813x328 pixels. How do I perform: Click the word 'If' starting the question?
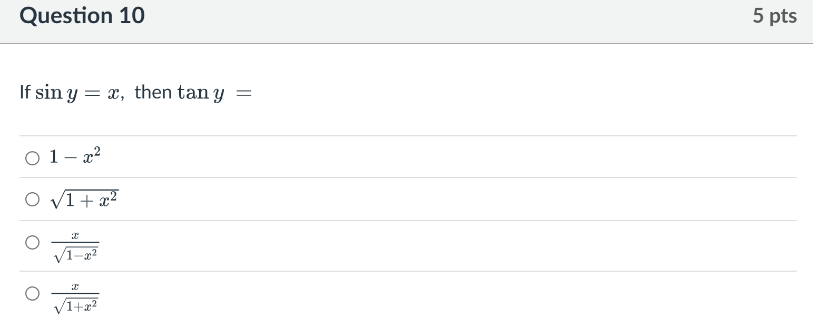click(25, 92)
